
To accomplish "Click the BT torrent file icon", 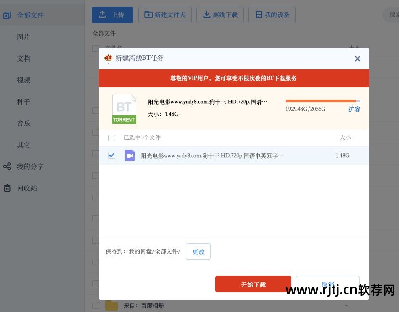I will pos(124,109).
